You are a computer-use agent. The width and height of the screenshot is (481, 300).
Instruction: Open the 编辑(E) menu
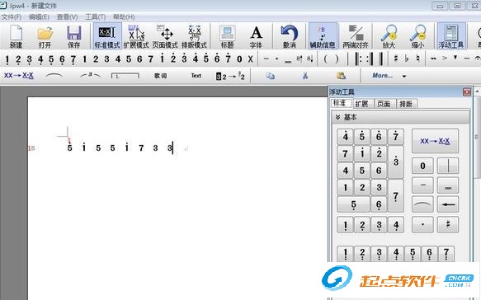click(x=39, y=16)
